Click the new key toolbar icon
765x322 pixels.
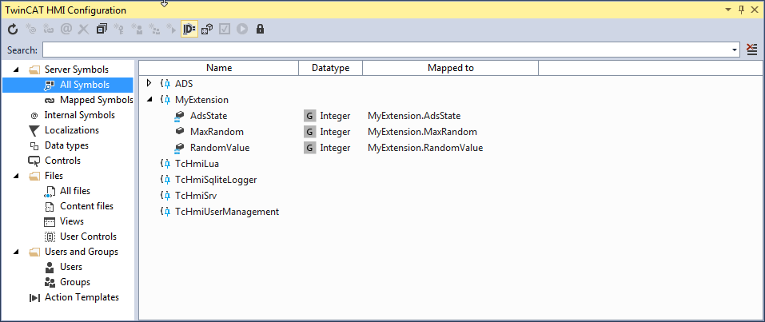tap(118, 30)
